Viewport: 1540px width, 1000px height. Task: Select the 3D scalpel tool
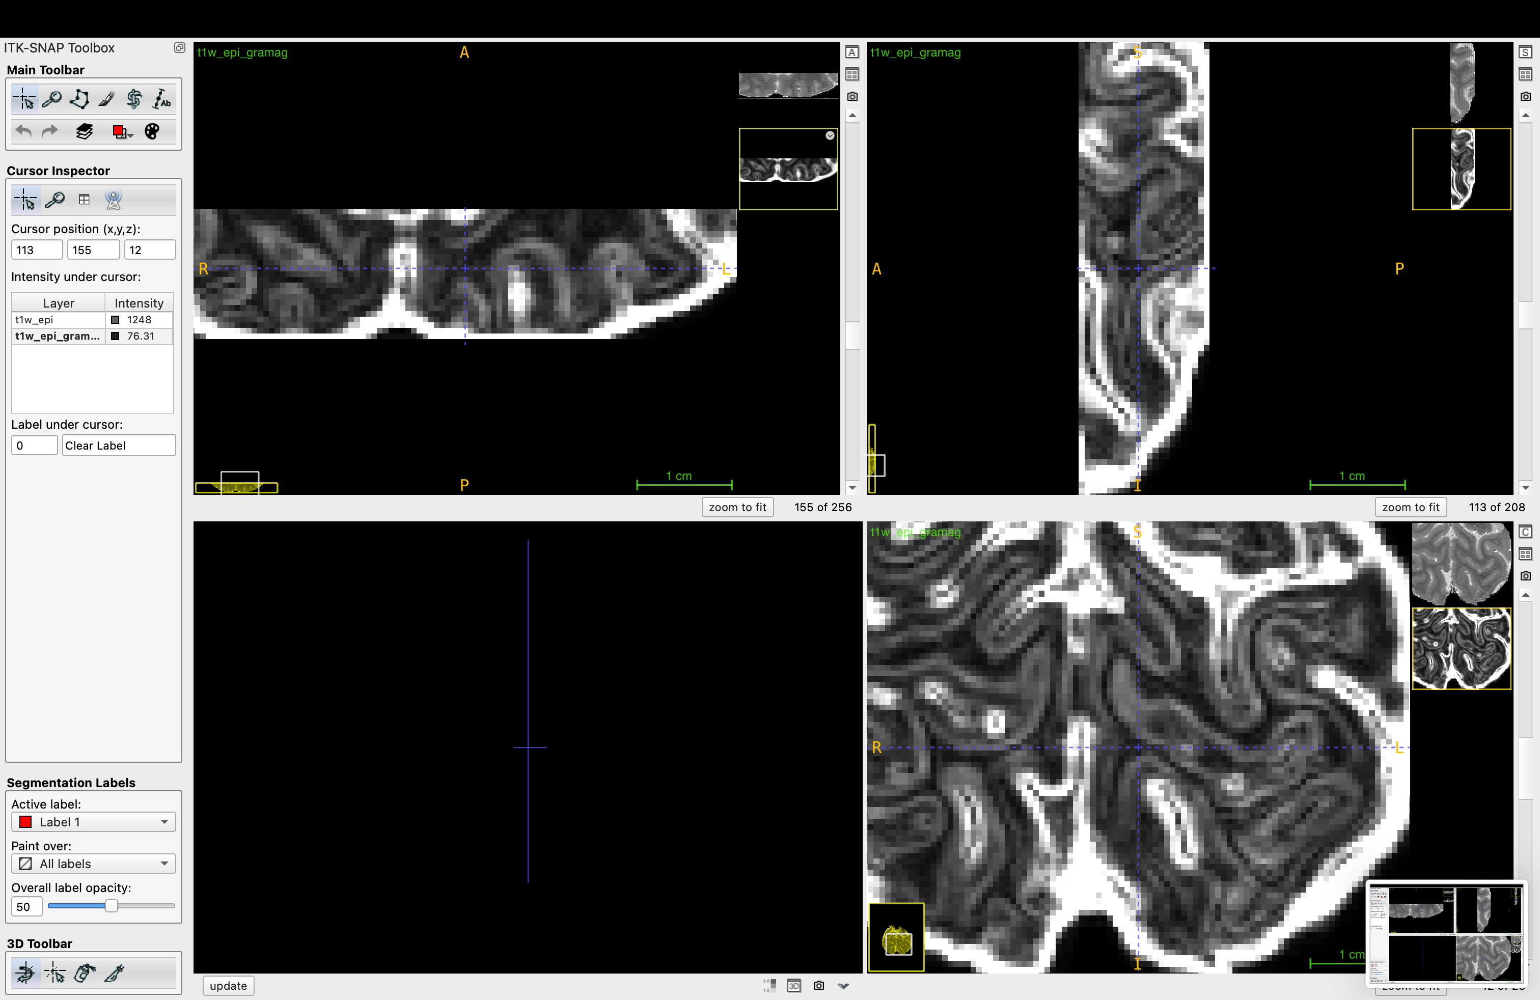(115, 972)
